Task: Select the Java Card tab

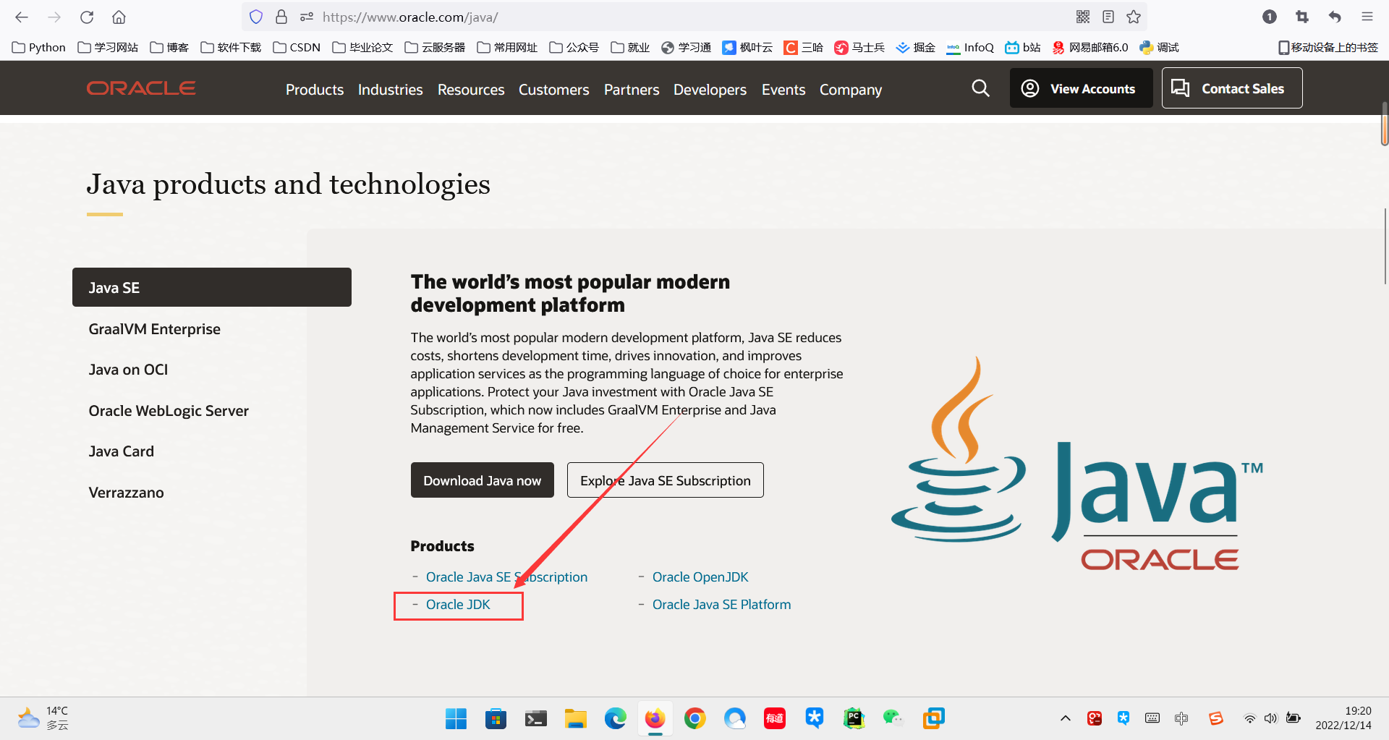Action: [122, 451]
